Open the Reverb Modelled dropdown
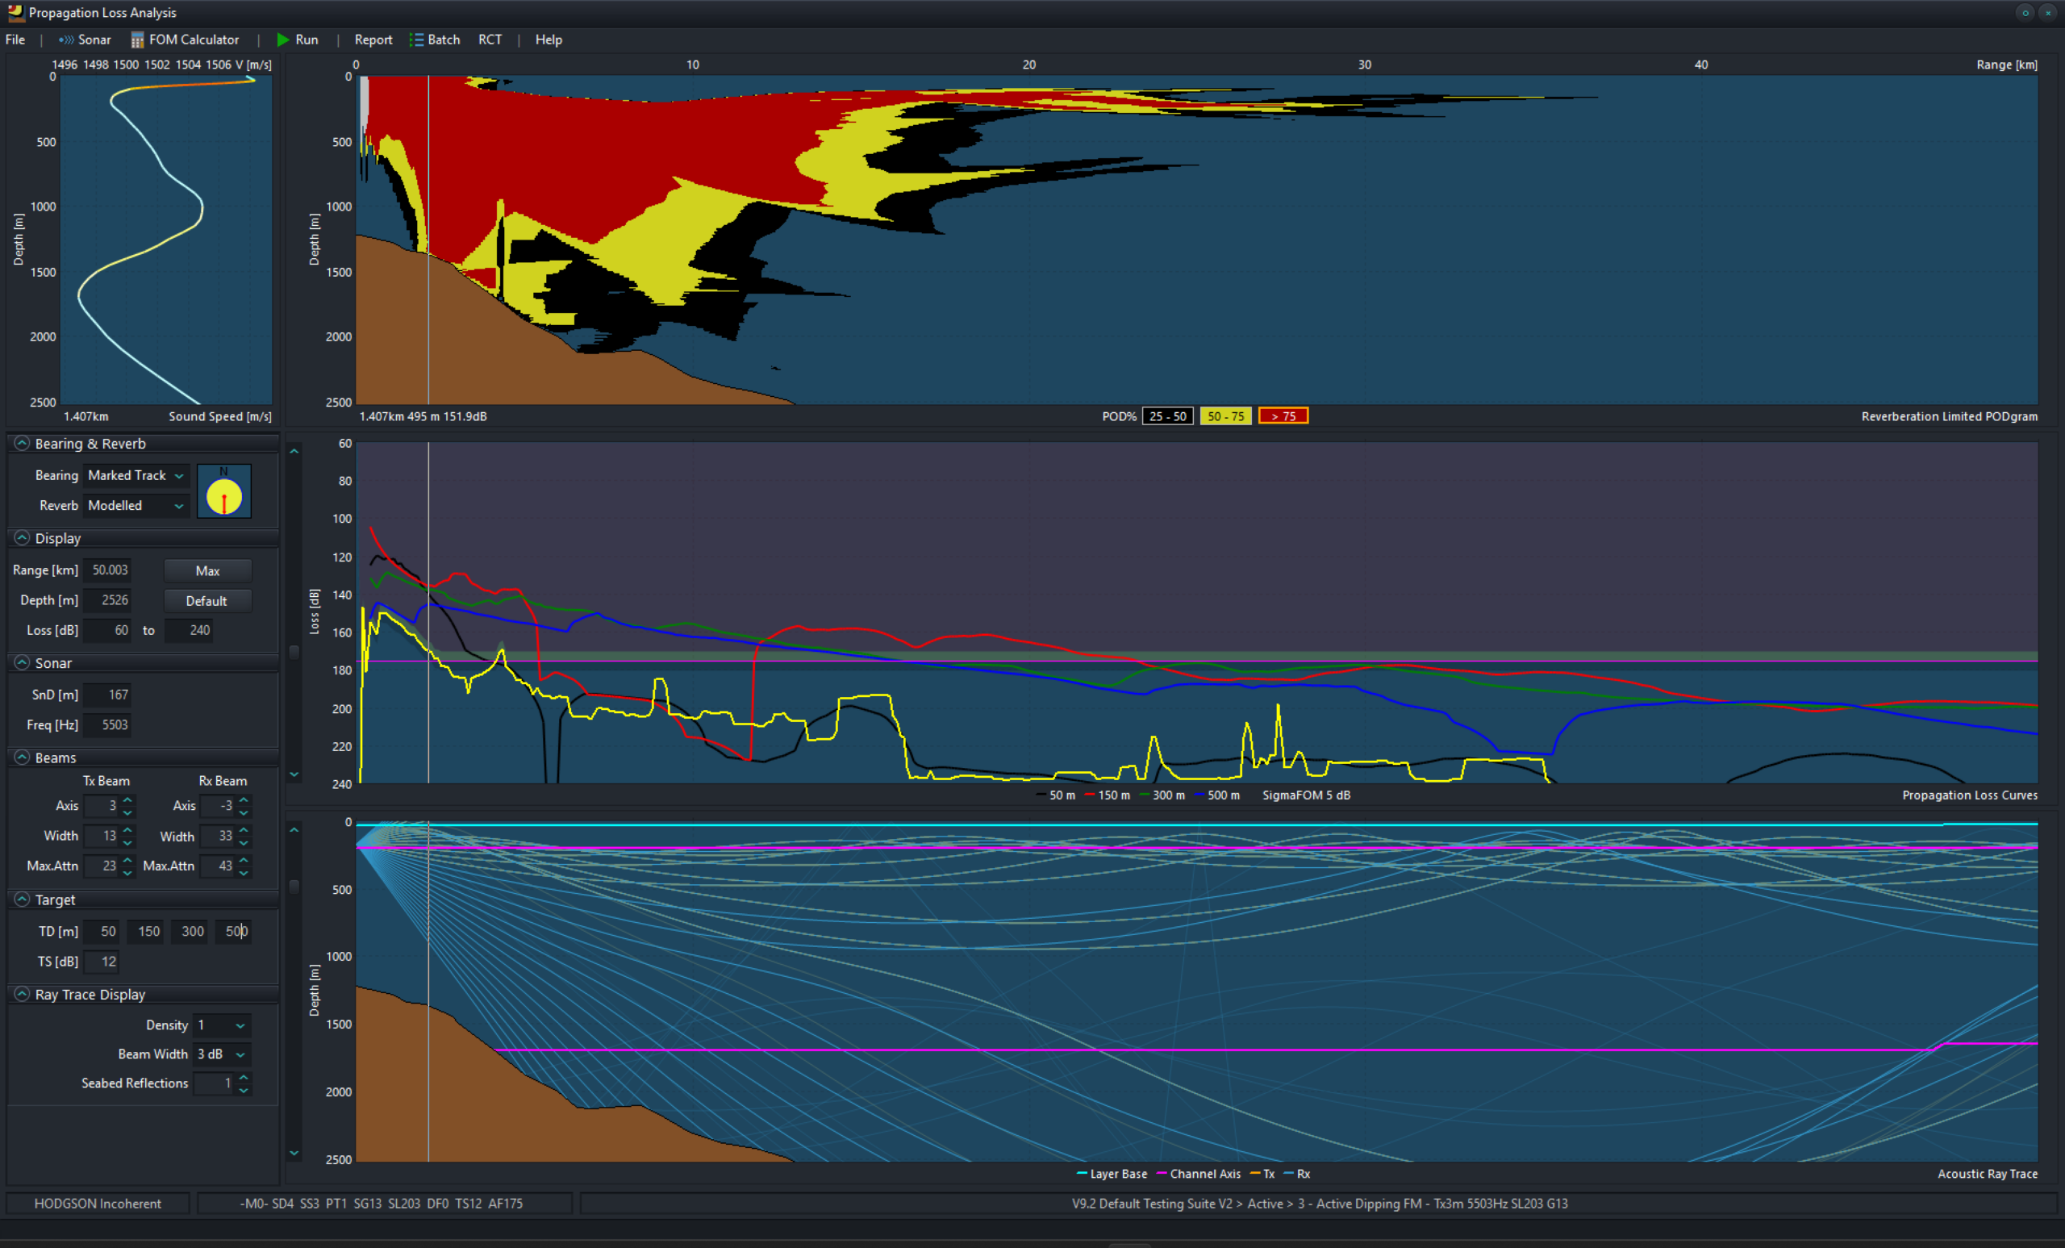This screenshot has width=2065, height=1248. tap(136, 505)
